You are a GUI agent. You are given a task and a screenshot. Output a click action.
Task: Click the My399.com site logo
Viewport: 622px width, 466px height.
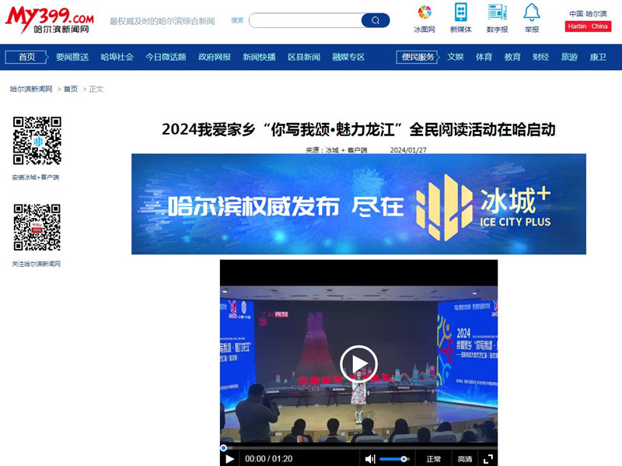[x=50, y=19]
